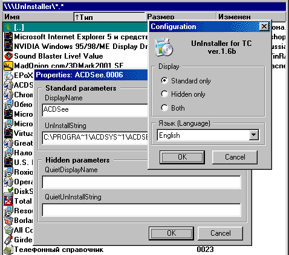289x255 pixels.
Task: Click the Нало entry icon
Action: pos(8,153)
